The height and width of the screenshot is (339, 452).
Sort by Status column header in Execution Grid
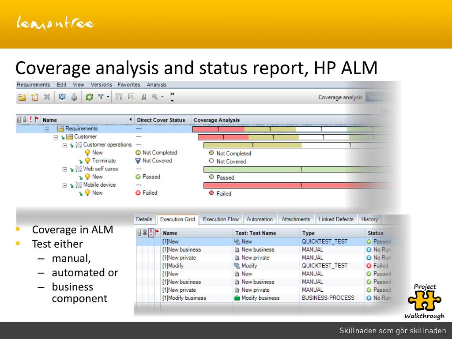tap(375, 233)
